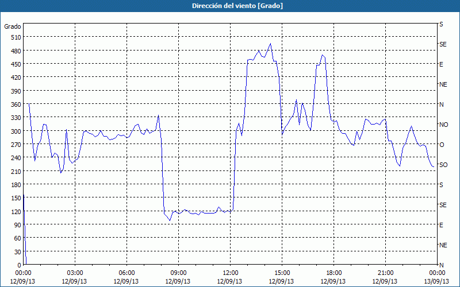Click the 13/09/13 date label

coord(436,281)
